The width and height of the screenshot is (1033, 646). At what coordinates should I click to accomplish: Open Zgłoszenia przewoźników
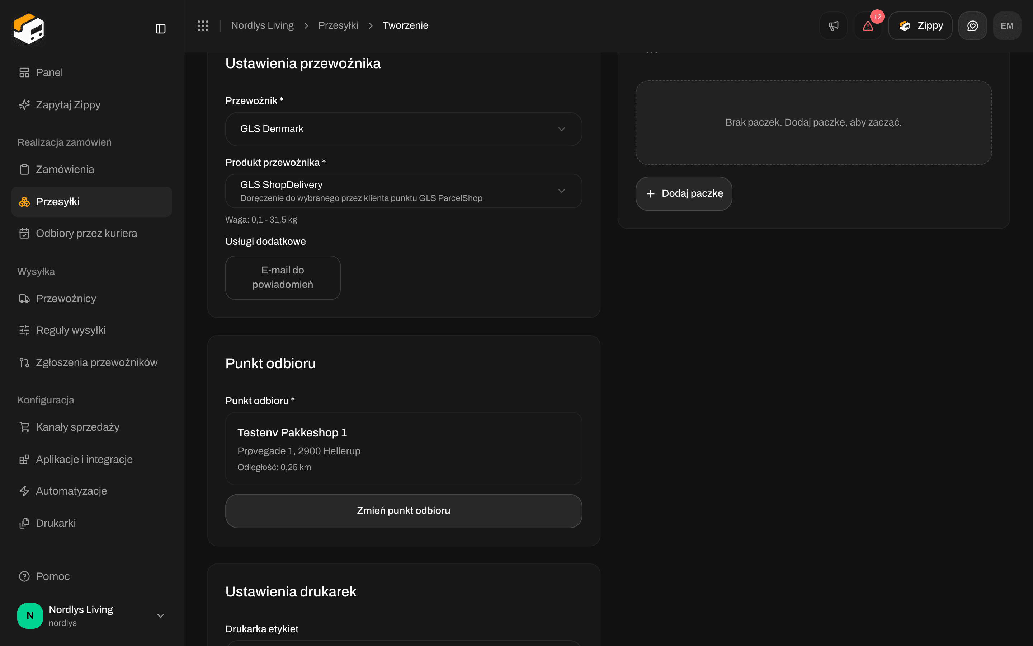pos(92,362)
